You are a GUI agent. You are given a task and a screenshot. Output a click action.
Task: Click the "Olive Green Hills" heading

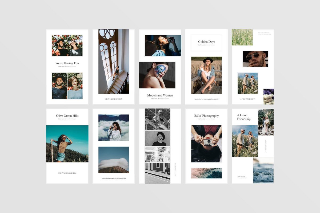tap(67, 116)
